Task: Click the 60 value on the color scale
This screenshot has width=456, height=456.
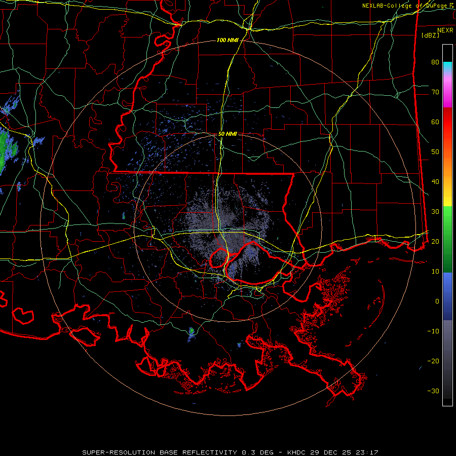Action: click(x=435, y=122)
